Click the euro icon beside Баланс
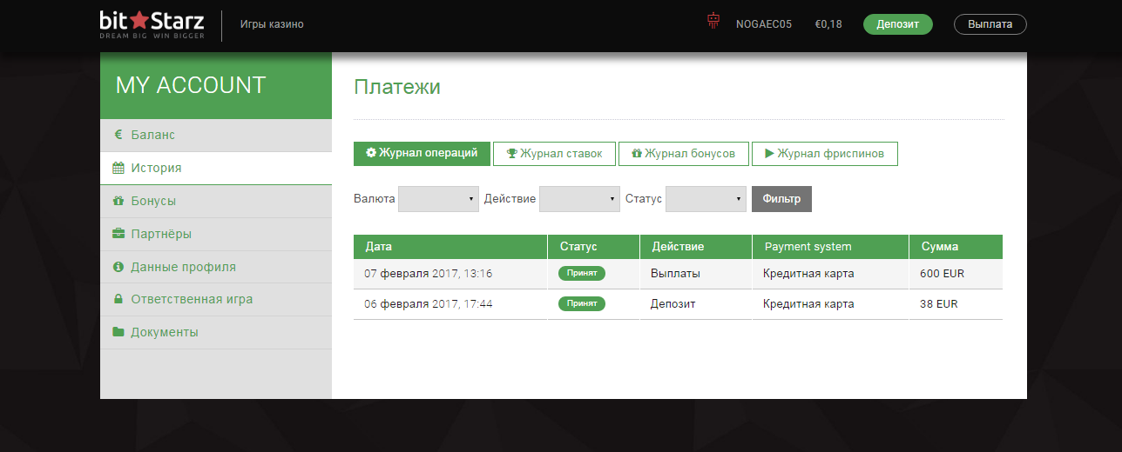This screenshot has width=1122, height=452. (x=118, y=135)
